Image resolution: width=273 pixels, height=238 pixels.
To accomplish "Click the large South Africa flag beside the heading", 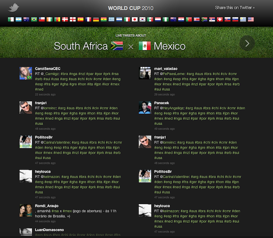I will click(x=117, y=46).
